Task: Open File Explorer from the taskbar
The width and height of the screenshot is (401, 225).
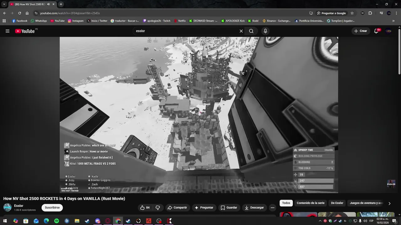Action: tap(77, 221)
